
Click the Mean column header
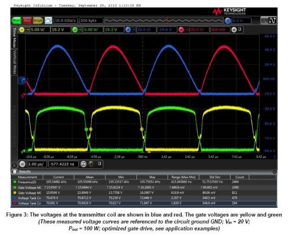click(x=90, y=177)
